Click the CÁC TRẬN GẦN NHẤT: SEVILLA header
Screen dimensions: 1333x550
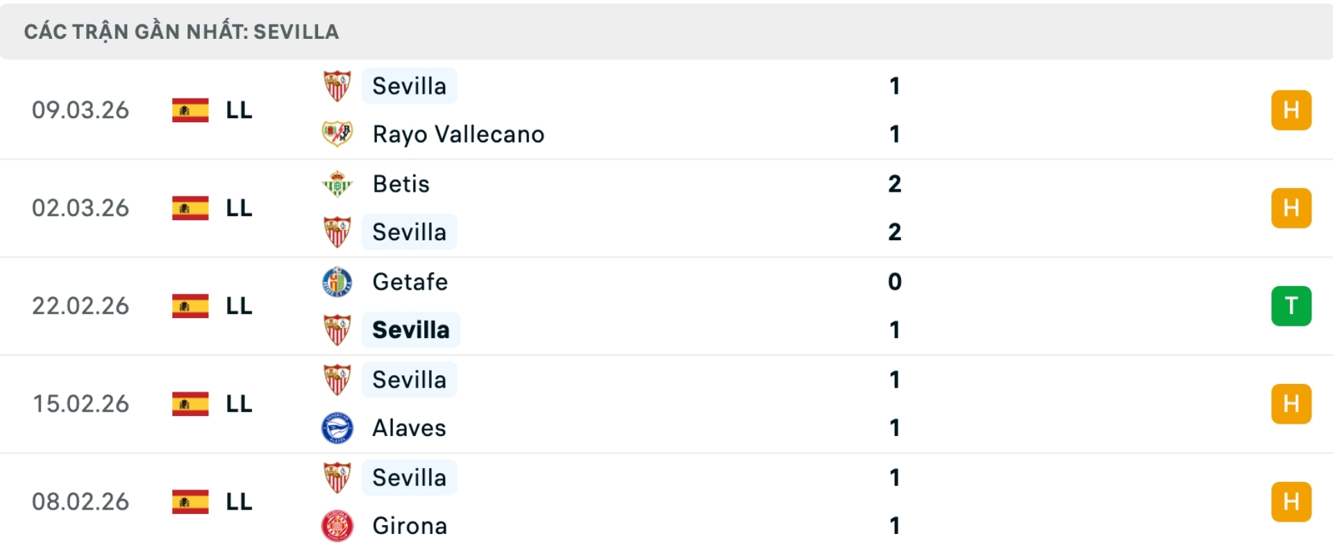[181, 31]
